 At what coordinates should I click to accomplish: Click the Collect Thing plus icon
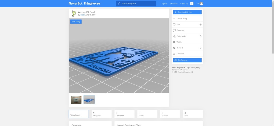174,19
